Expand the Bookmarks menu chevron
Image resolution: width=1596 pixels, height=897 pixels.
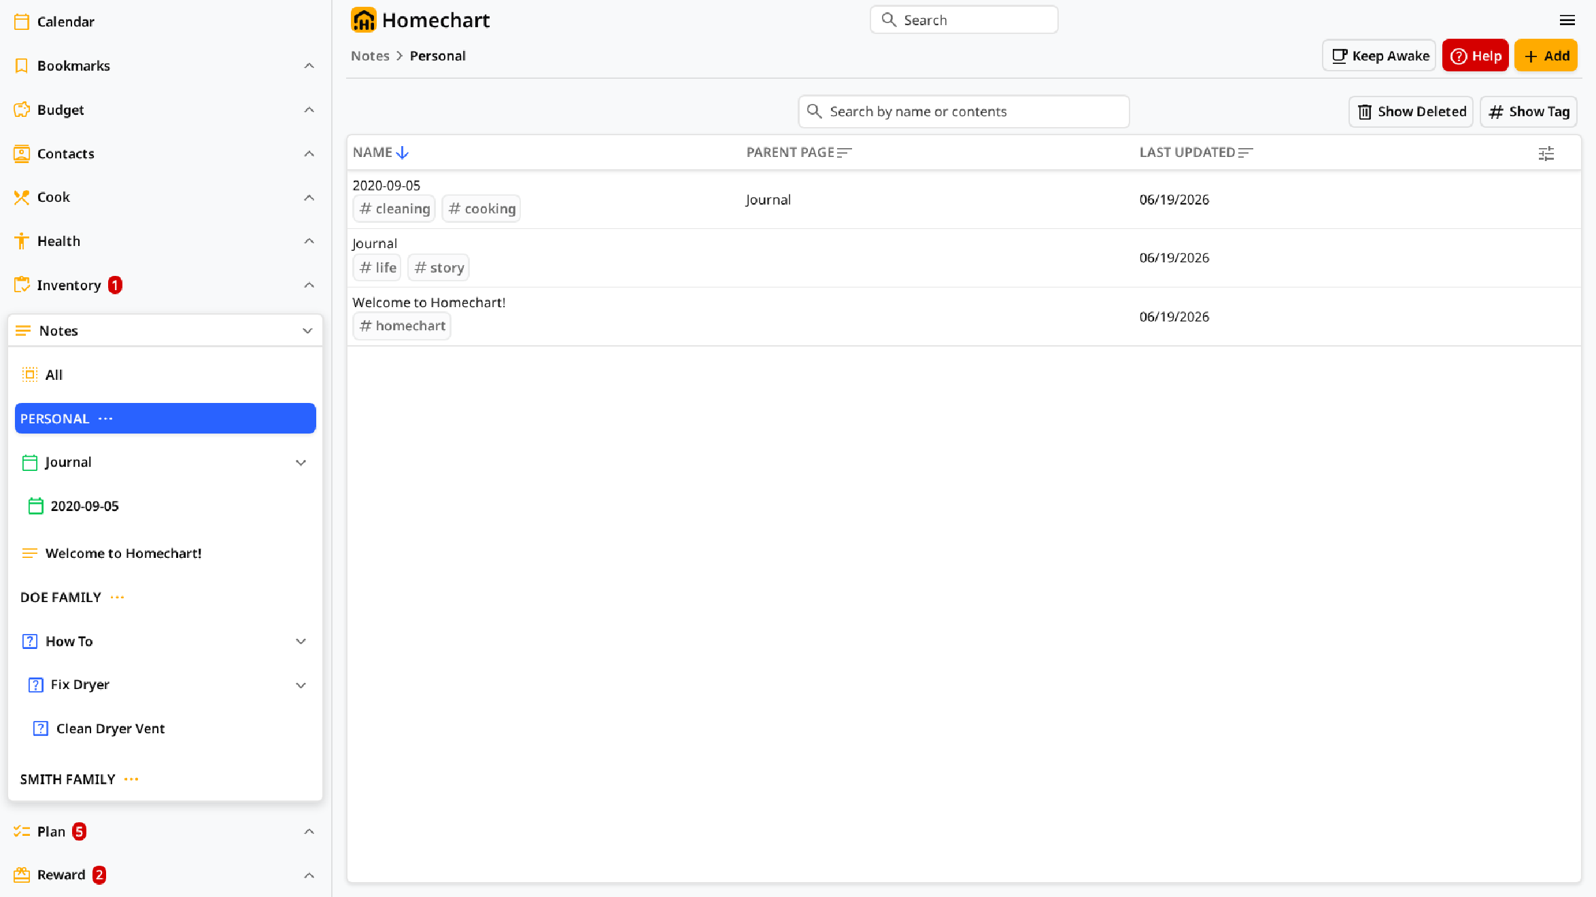(x=309, y=66)
